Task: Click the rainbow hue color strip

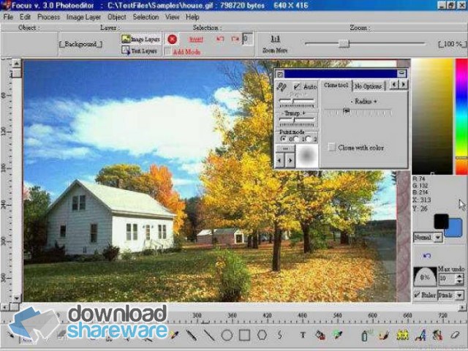Action: pos(461,116)
